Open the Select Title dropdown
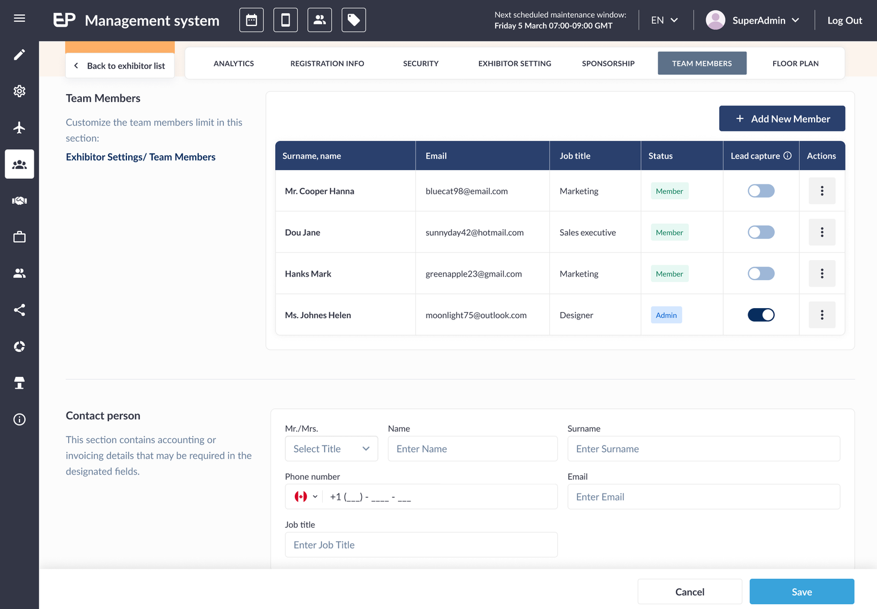 coord(331,449)
